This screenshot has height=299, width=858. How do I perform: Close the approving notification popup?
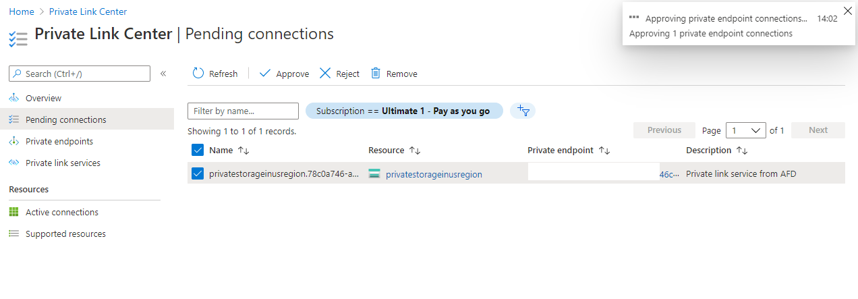(x=848, y=10)
